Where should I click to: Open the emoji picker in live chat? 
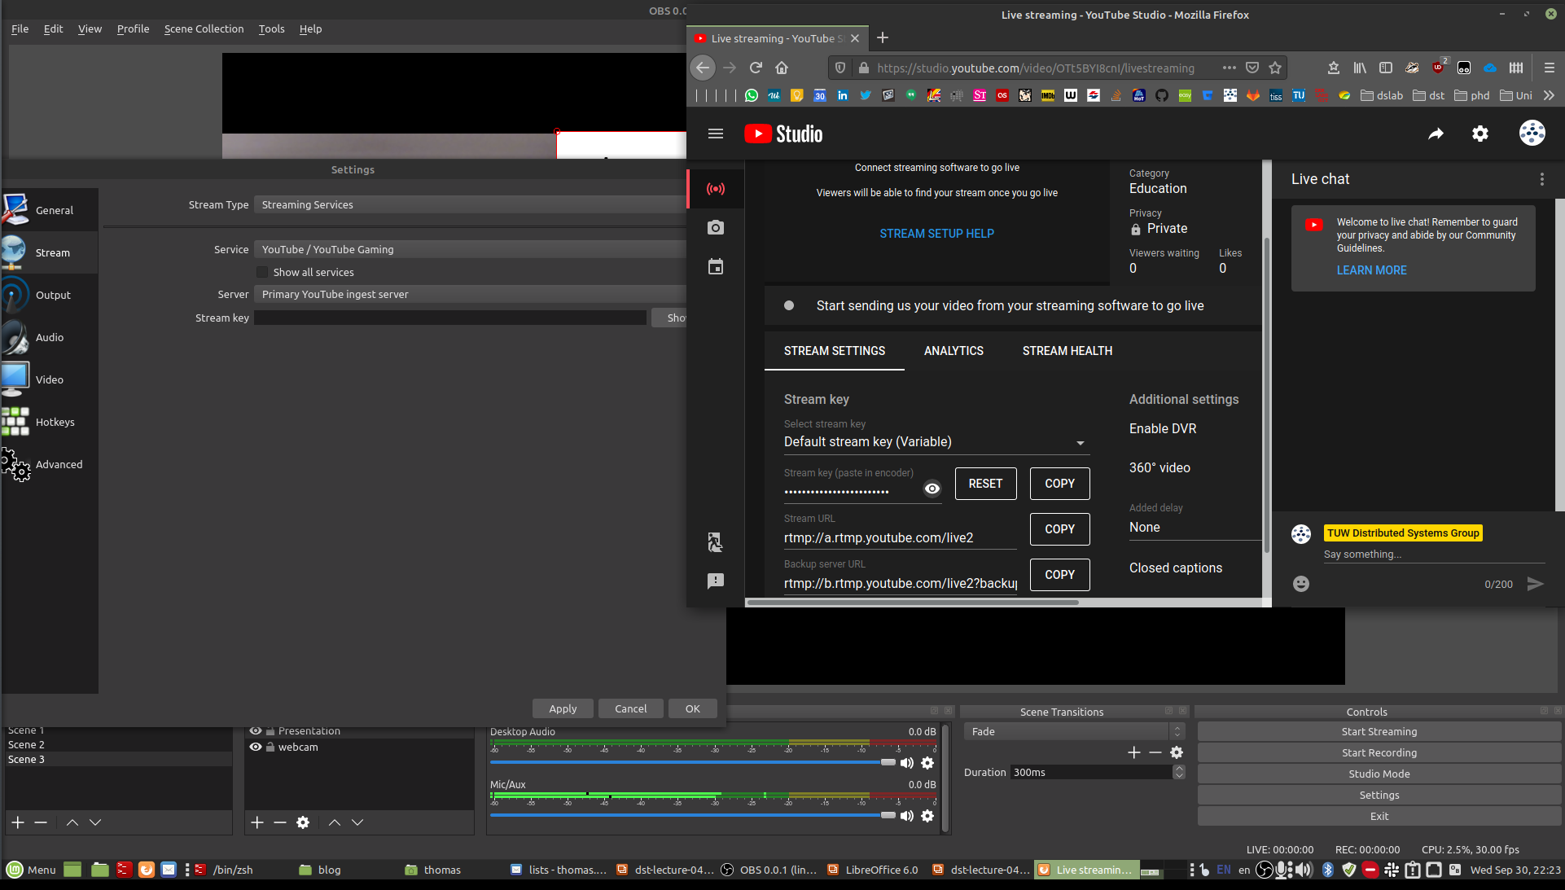coord(1301,584)
